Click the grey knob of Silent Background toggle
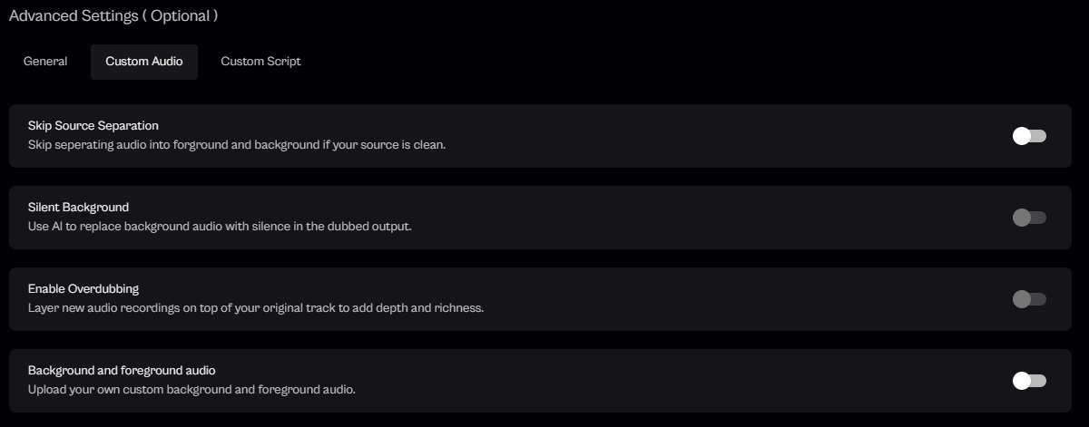Image resolution: width=1089 pixels, height=427 pixels. pos(1022,218)
